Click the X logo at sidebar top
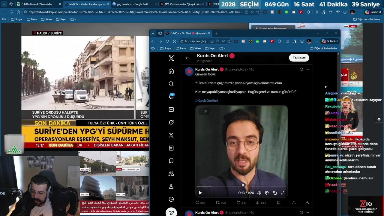The height and width of the screenshot is (216, 384). (x=171, y=58)
